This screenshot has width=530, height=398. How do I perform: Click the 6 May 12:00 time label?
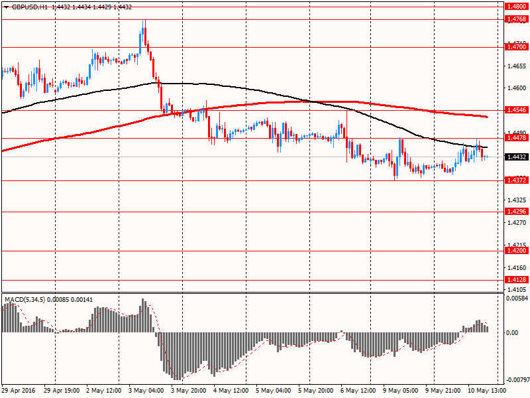tap(358, 391)
